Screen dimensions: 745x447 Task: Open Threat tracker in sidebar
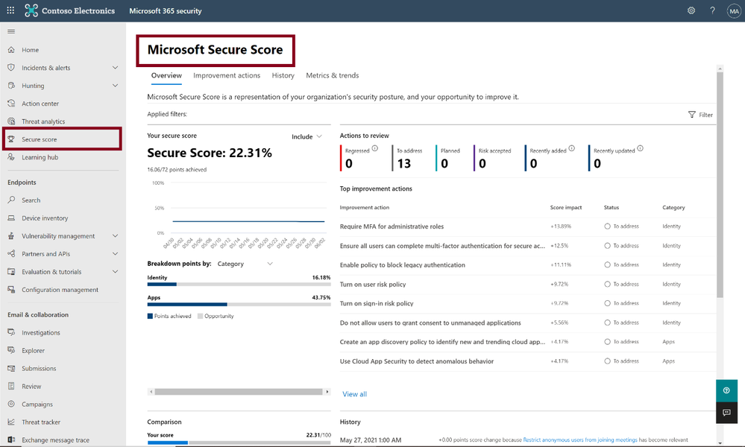coord(41,422)
